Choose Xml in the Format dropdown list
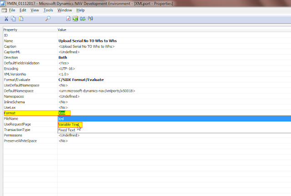 tap(174, 119)
